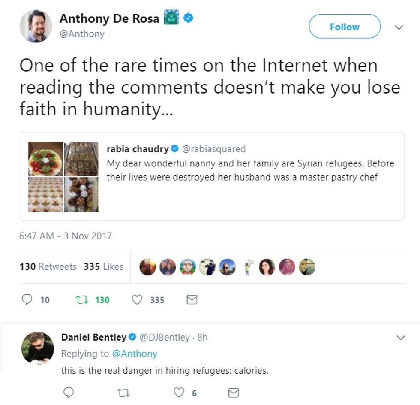Click the first liker's avatar in row
The width and height of the screenshot is (420, 405).
click(147, 267)
